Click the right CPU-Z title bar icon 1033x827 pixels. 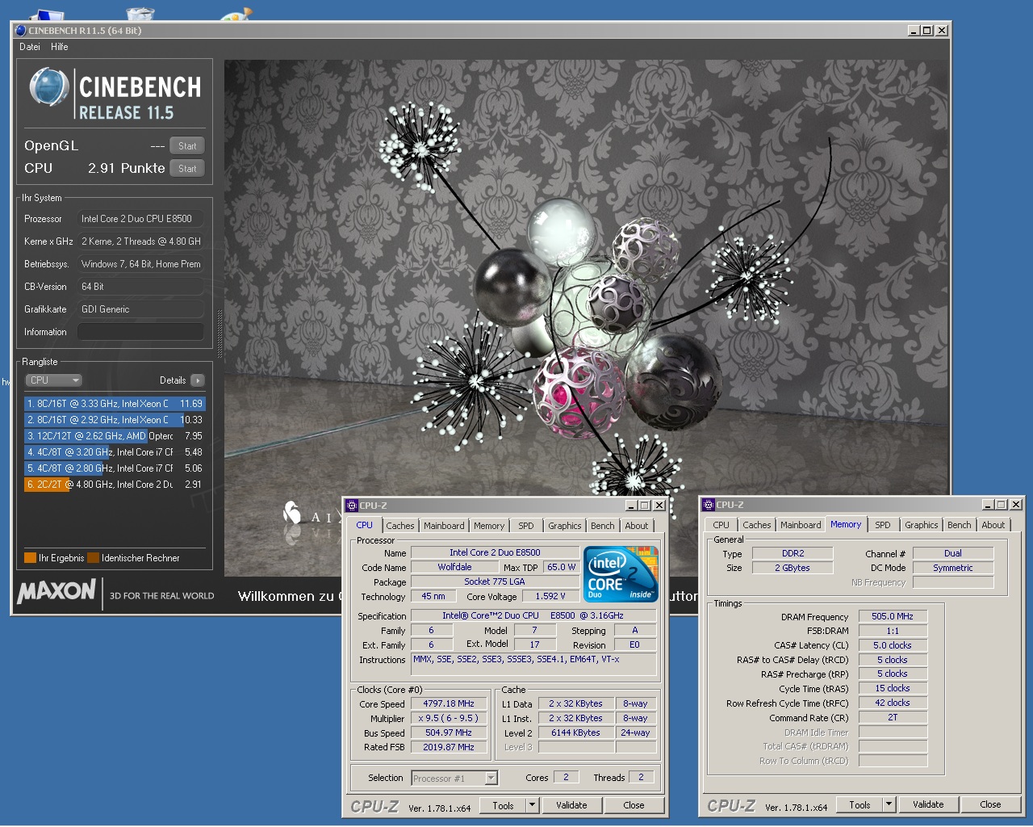(x=709, y=505)
